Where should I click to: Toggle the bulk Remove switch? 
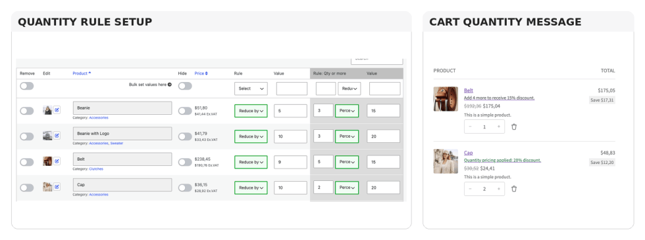[x=27, y=86]
